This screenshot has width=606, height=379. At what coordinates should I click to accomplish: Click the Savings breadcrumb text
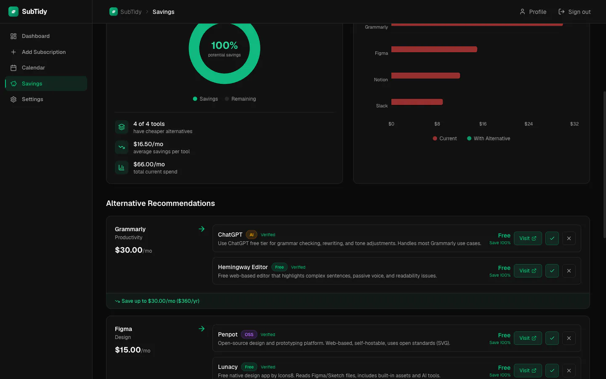pyautogui.click(x=163, y=12)
